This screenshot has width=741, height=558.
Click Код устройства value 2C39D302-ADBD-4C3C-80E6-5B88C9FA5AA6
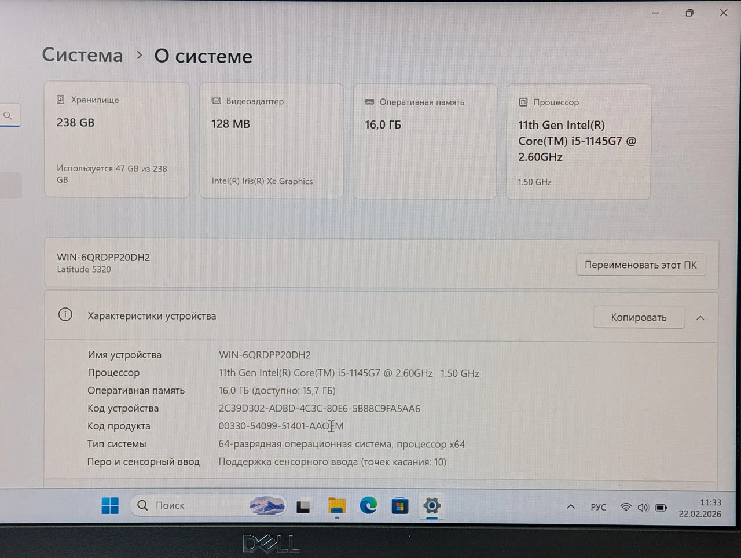[320, 408]
